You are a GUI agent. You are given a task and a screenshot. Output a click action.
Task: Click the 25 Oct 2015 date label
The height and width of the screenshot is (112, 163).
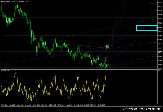(102, 105)
